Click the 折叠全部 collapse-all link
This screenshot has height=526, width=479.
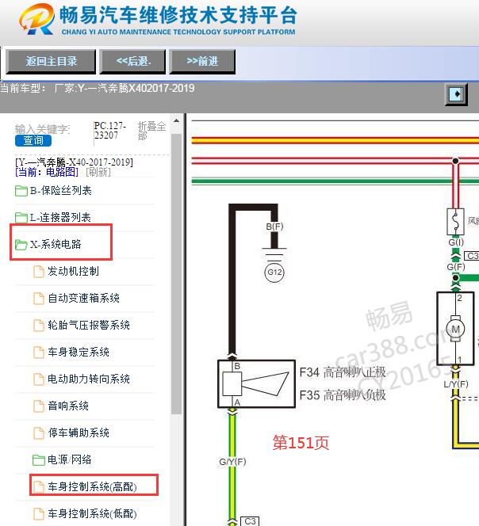click(151, 131)
